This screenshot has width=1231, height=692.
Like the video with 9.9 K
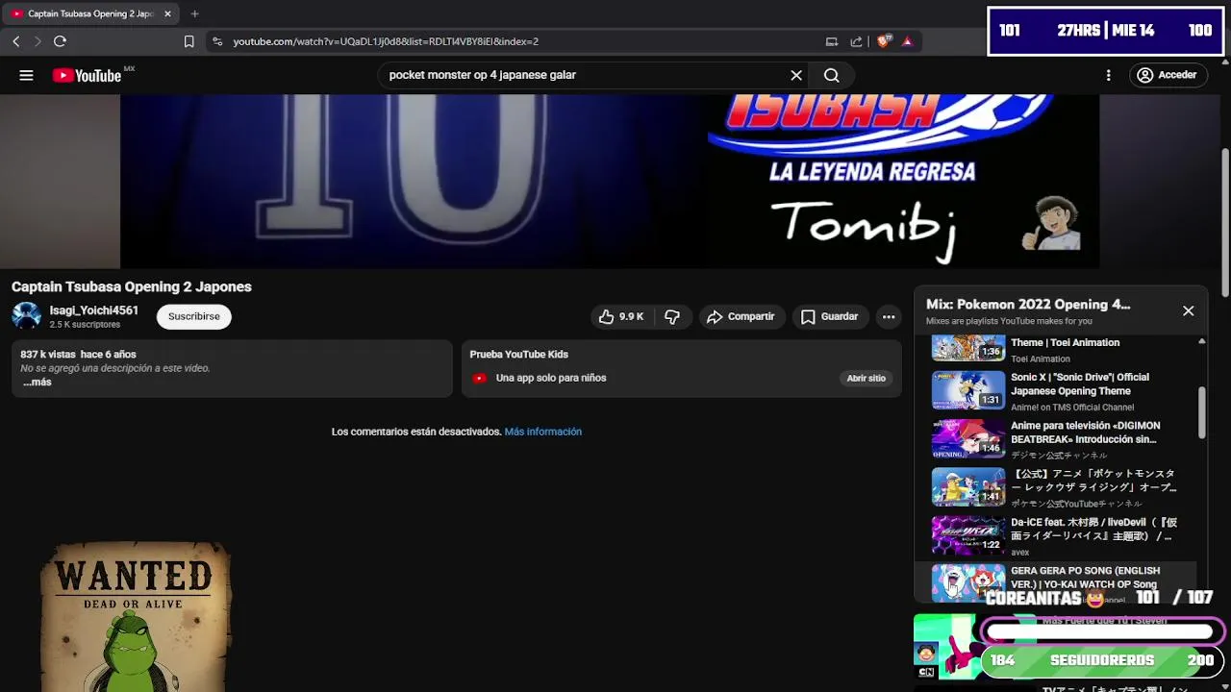[621, 316]
